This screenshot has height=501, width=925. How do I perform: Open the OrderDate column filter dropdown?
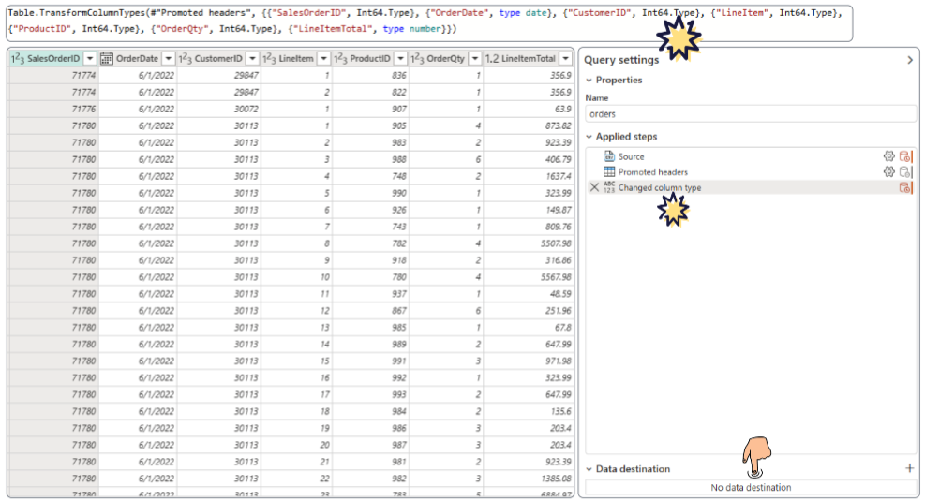pos(169,58)
